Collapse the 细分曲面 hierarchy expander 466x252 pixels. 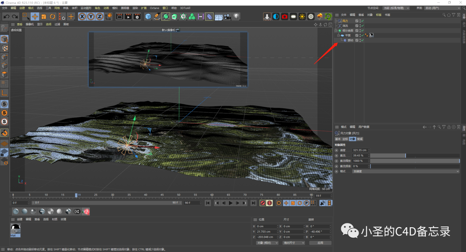(x=336, y=30)
